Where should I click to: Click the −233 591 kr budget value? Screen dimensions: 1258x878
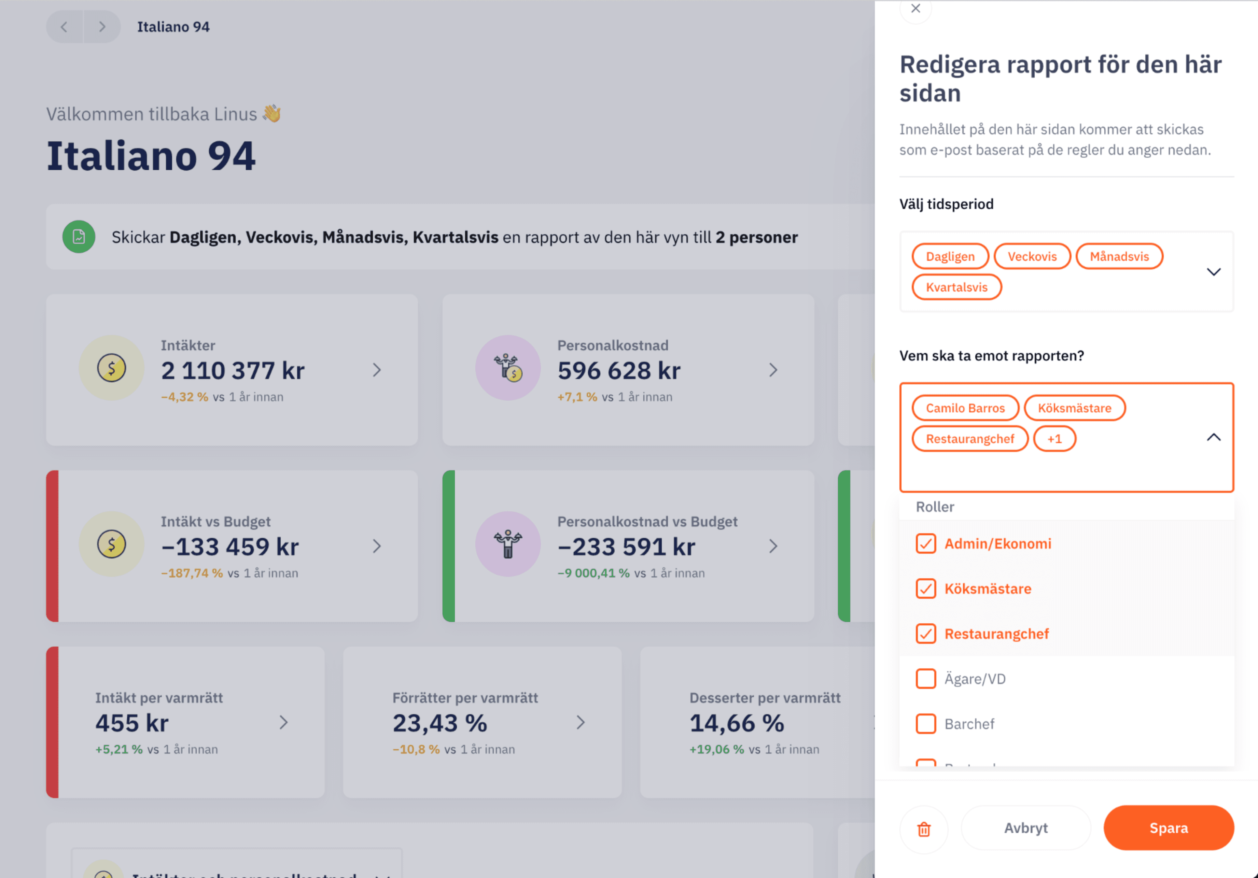pos(626,547)
